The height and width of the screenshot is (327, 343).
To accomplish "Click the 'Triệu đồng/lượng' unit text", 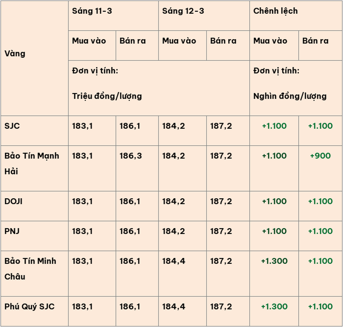I will coord(107,96).
